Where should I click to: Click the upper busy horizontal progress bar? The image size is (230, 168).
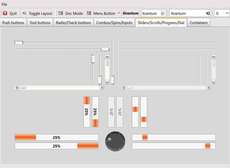(x=174, y=137)
